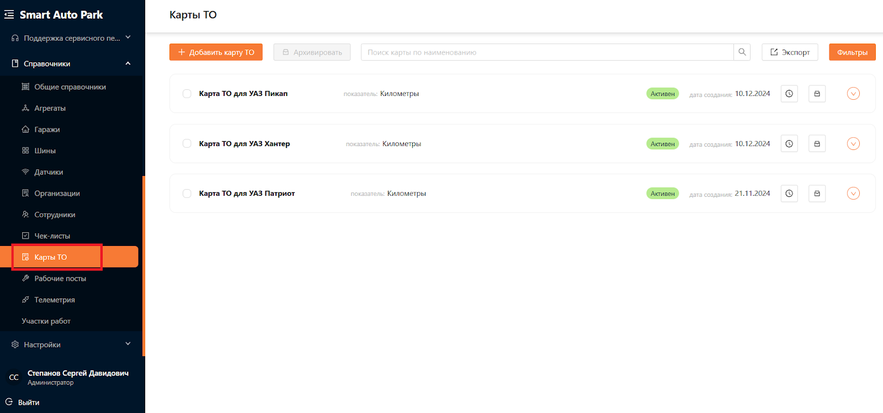Open history clock icon for УАЗ Патриот card
This screenshot has height=413, width=883.
(789, 194)
